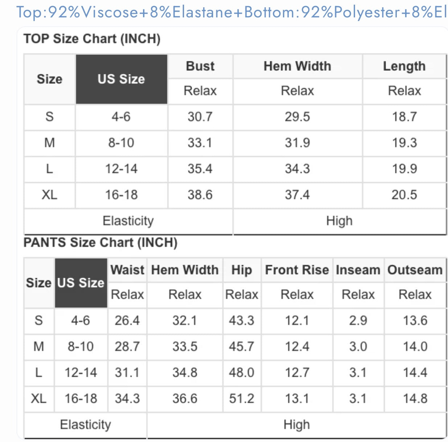Select the 8-10 US size cell in top chart
Image resolution: width=448 pixels, height=442 pixels.
121,143
